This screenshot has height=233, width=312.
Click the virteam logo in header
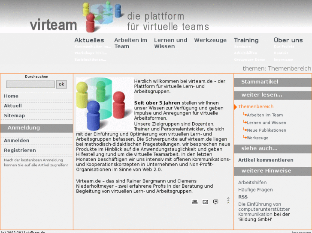coord(53,25)
